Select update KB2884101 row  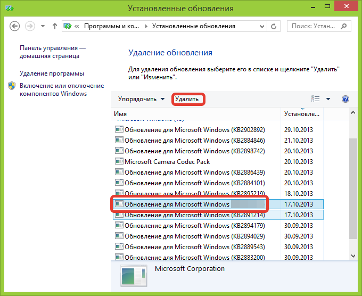tap(218, 183)
